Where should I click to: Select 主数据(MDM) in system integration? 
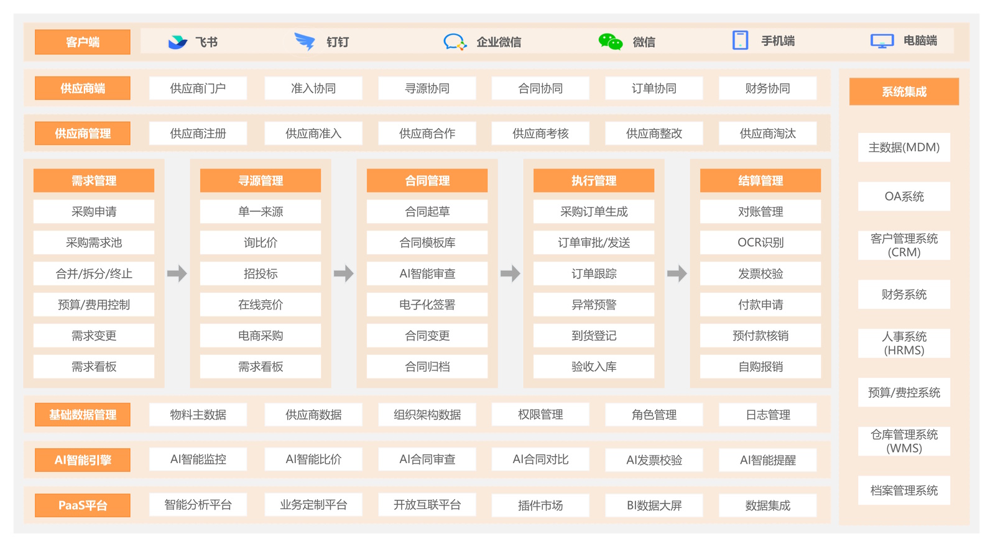(903, 147)
